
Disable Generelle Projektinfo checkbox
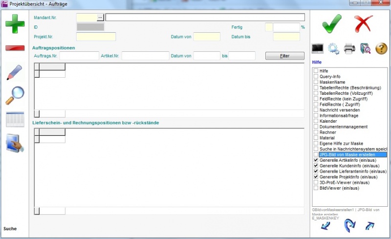click(316, 177)
